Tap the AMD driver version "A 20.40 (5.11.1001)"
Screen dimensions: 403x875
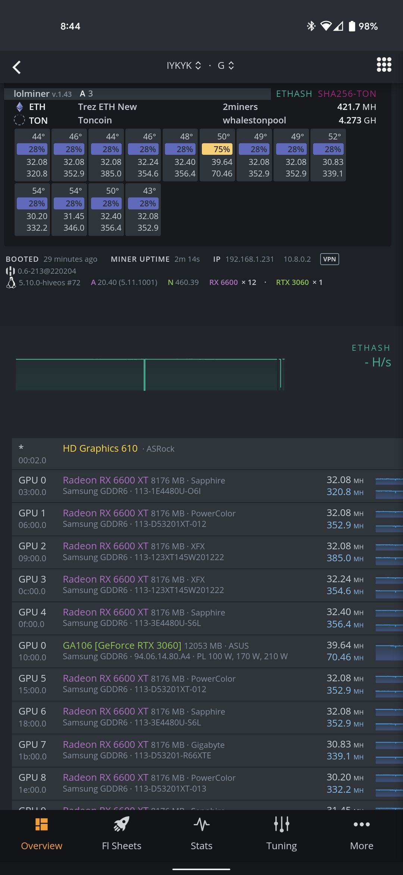(x=124, y=282)
